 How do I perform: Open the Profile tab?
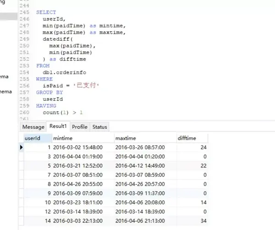coord(80,127)
